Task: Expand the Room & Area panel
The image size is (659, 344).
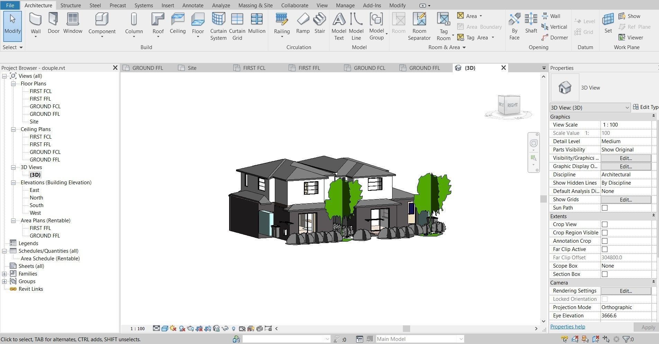Action: 447,47
